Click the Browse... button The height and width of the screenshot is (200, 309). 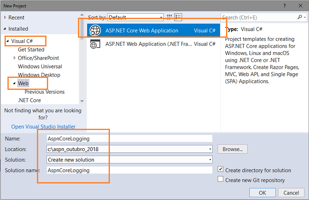233,149
